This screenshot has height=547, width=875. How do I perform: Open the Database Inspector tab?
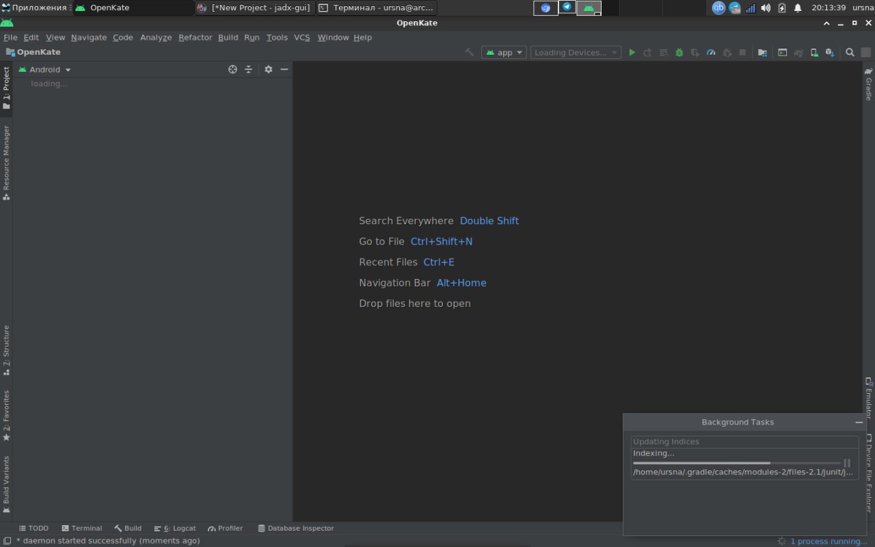point(296,529)
